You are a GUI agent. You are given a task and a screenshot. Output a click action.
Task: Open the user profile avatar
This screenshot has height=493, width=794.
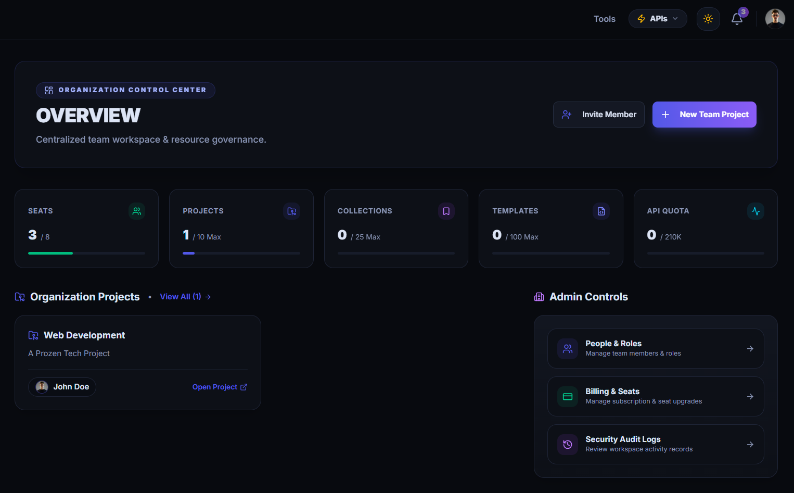coord(775,19)
